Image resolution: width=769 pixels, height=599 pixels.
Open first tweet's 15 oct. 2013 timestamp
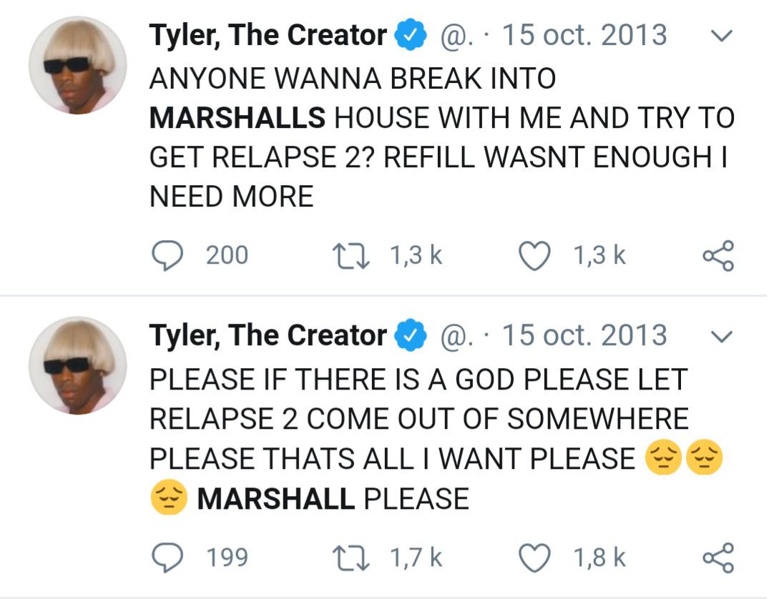tap(584, 35)
